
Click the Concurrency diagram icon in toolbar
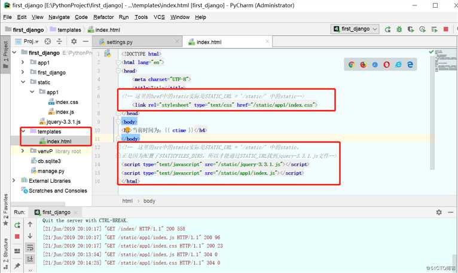434,29
